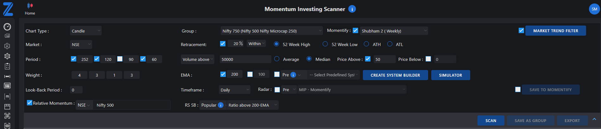The image size is (601, 129).
Task: Click info icon next to EMA Pre
Action: 293,75
